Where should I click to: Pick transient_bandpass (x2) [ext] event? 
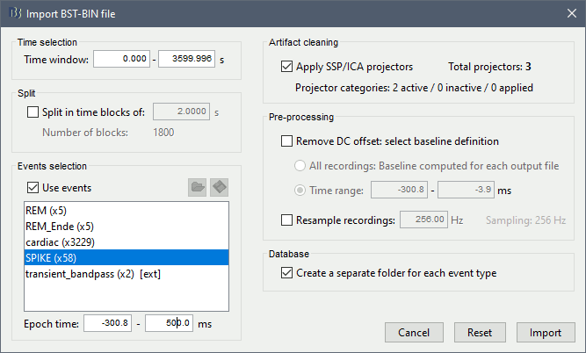point(93,274)
